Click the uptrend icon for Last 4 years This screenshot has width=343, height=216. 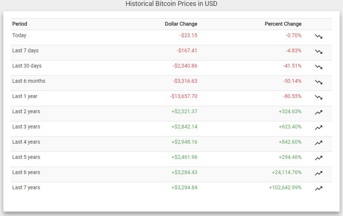319,143
